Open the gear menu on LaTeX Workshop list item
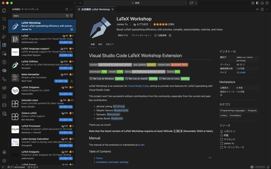This screenshot has width=271, height=169. pos(71,29)
